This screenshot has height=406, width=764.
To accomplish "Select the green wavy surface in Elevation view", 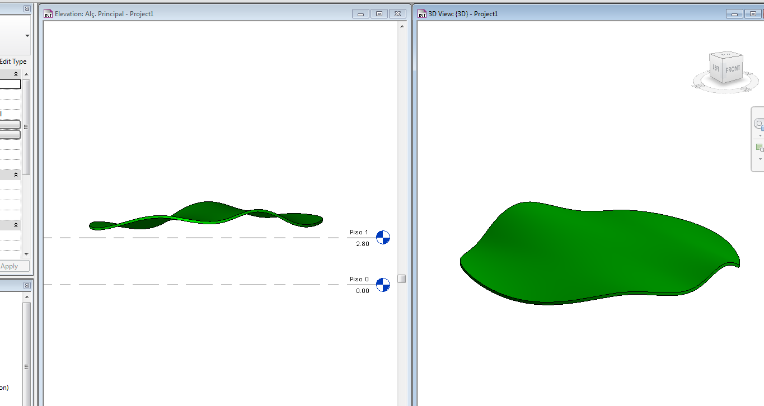I will click(207, 213).
